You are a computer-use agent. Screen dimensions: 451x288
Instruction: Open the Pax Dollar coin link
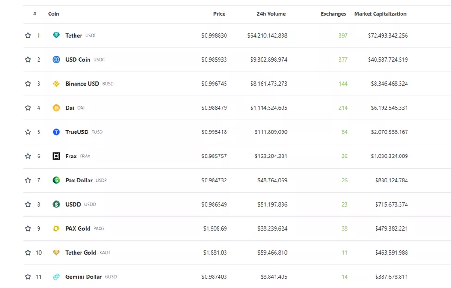coord(79,180)
